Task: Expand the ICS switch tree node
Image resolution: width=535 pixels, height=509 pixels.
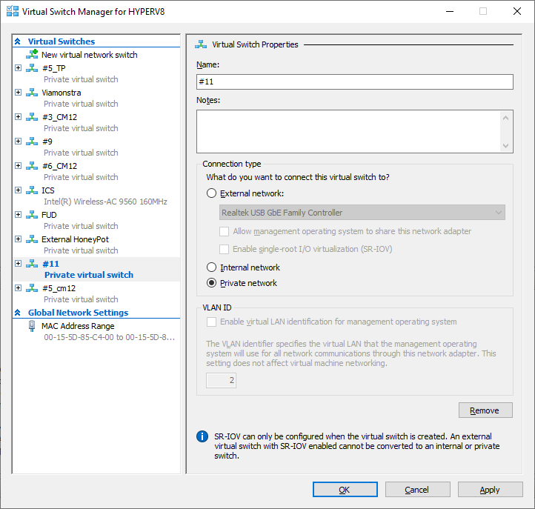Action: [19, 190]
